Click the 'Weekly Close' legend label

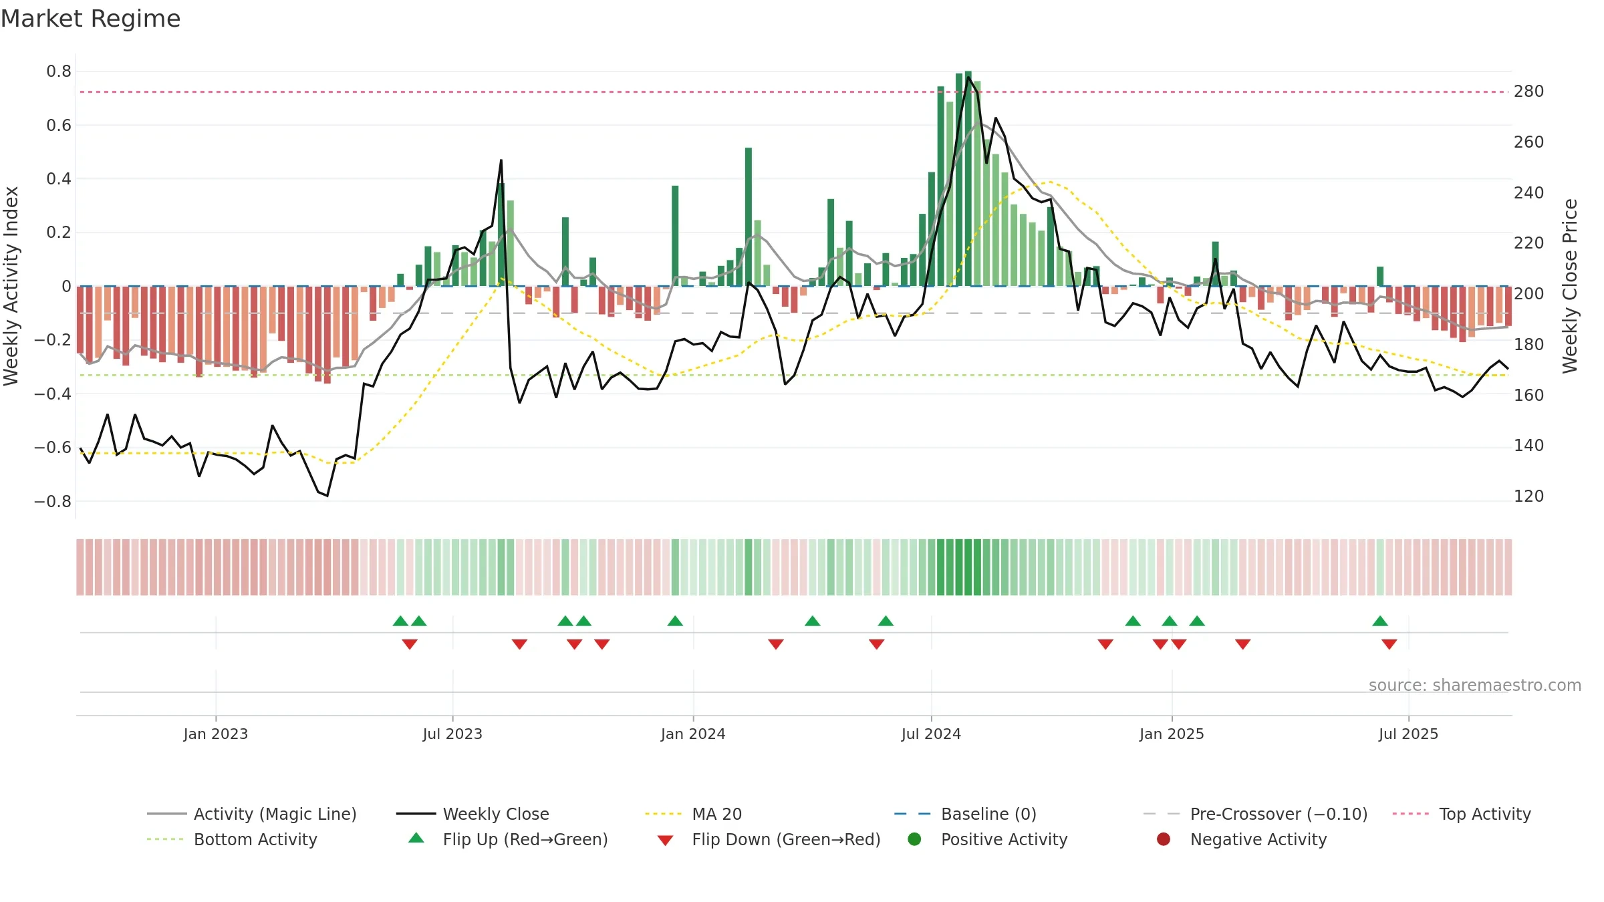point(496,814)
